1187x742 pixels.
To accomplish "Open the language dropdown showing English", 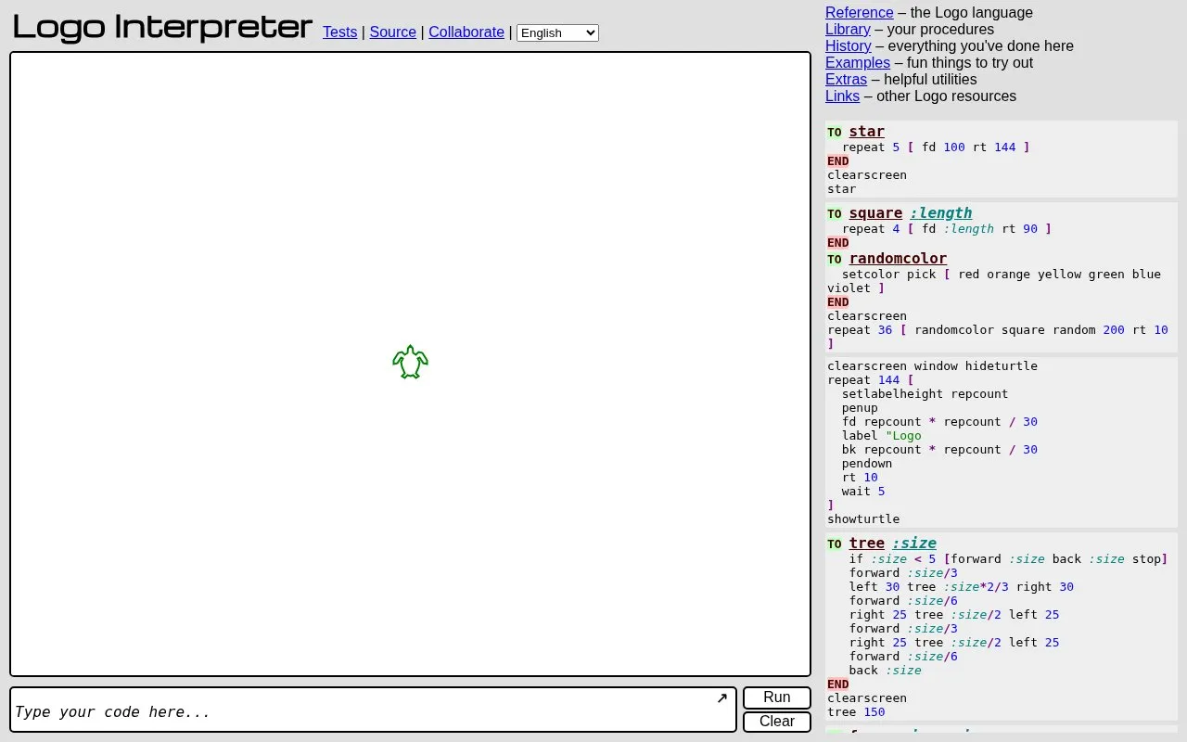I will click(x=557, y=32).
